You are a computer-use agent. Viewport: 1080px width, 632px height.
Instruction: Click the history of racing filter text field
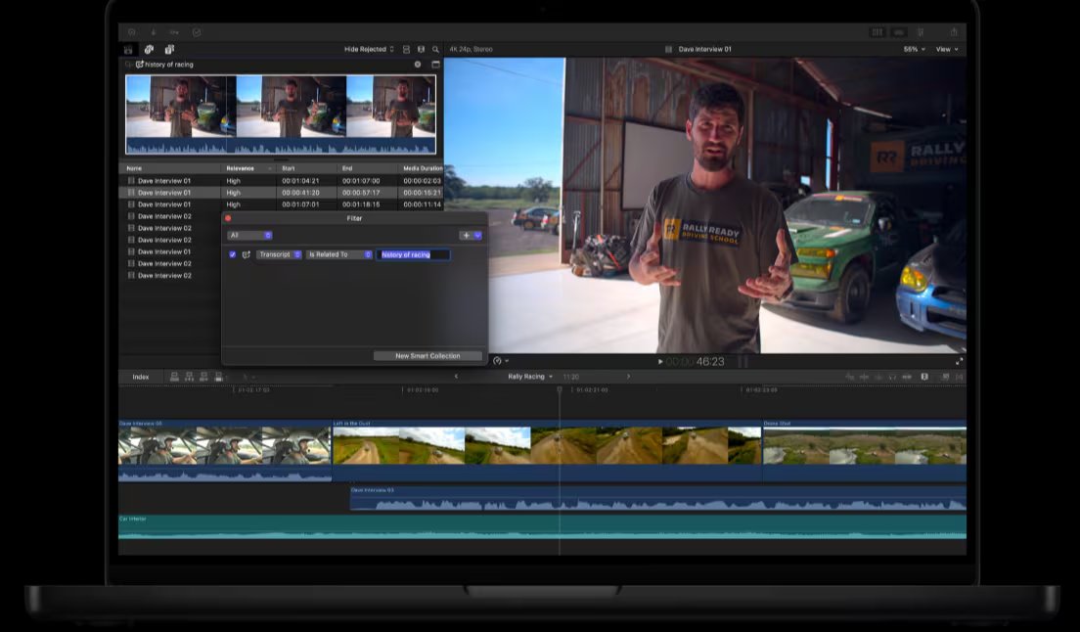415,254
